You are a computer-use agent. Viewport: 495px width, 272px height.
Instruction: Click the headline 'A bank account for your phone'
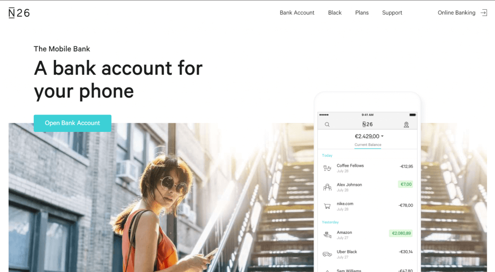[x=118, y=80]
